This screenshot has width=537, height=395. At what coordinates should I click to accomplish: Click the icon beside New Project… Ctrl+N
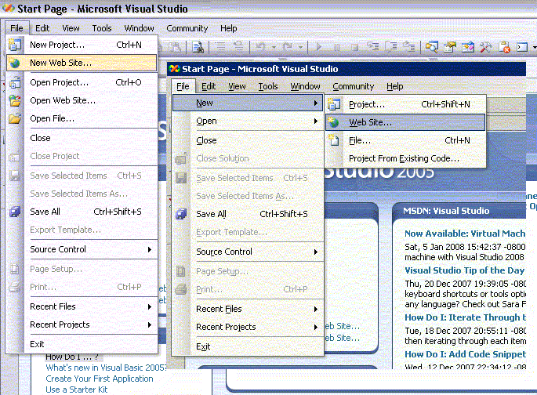pos(15,45)
